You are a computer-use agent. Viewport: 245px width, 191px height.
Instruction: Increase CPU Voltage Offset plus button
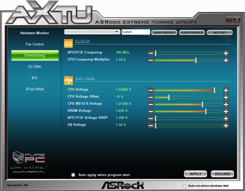coord(226,97)
